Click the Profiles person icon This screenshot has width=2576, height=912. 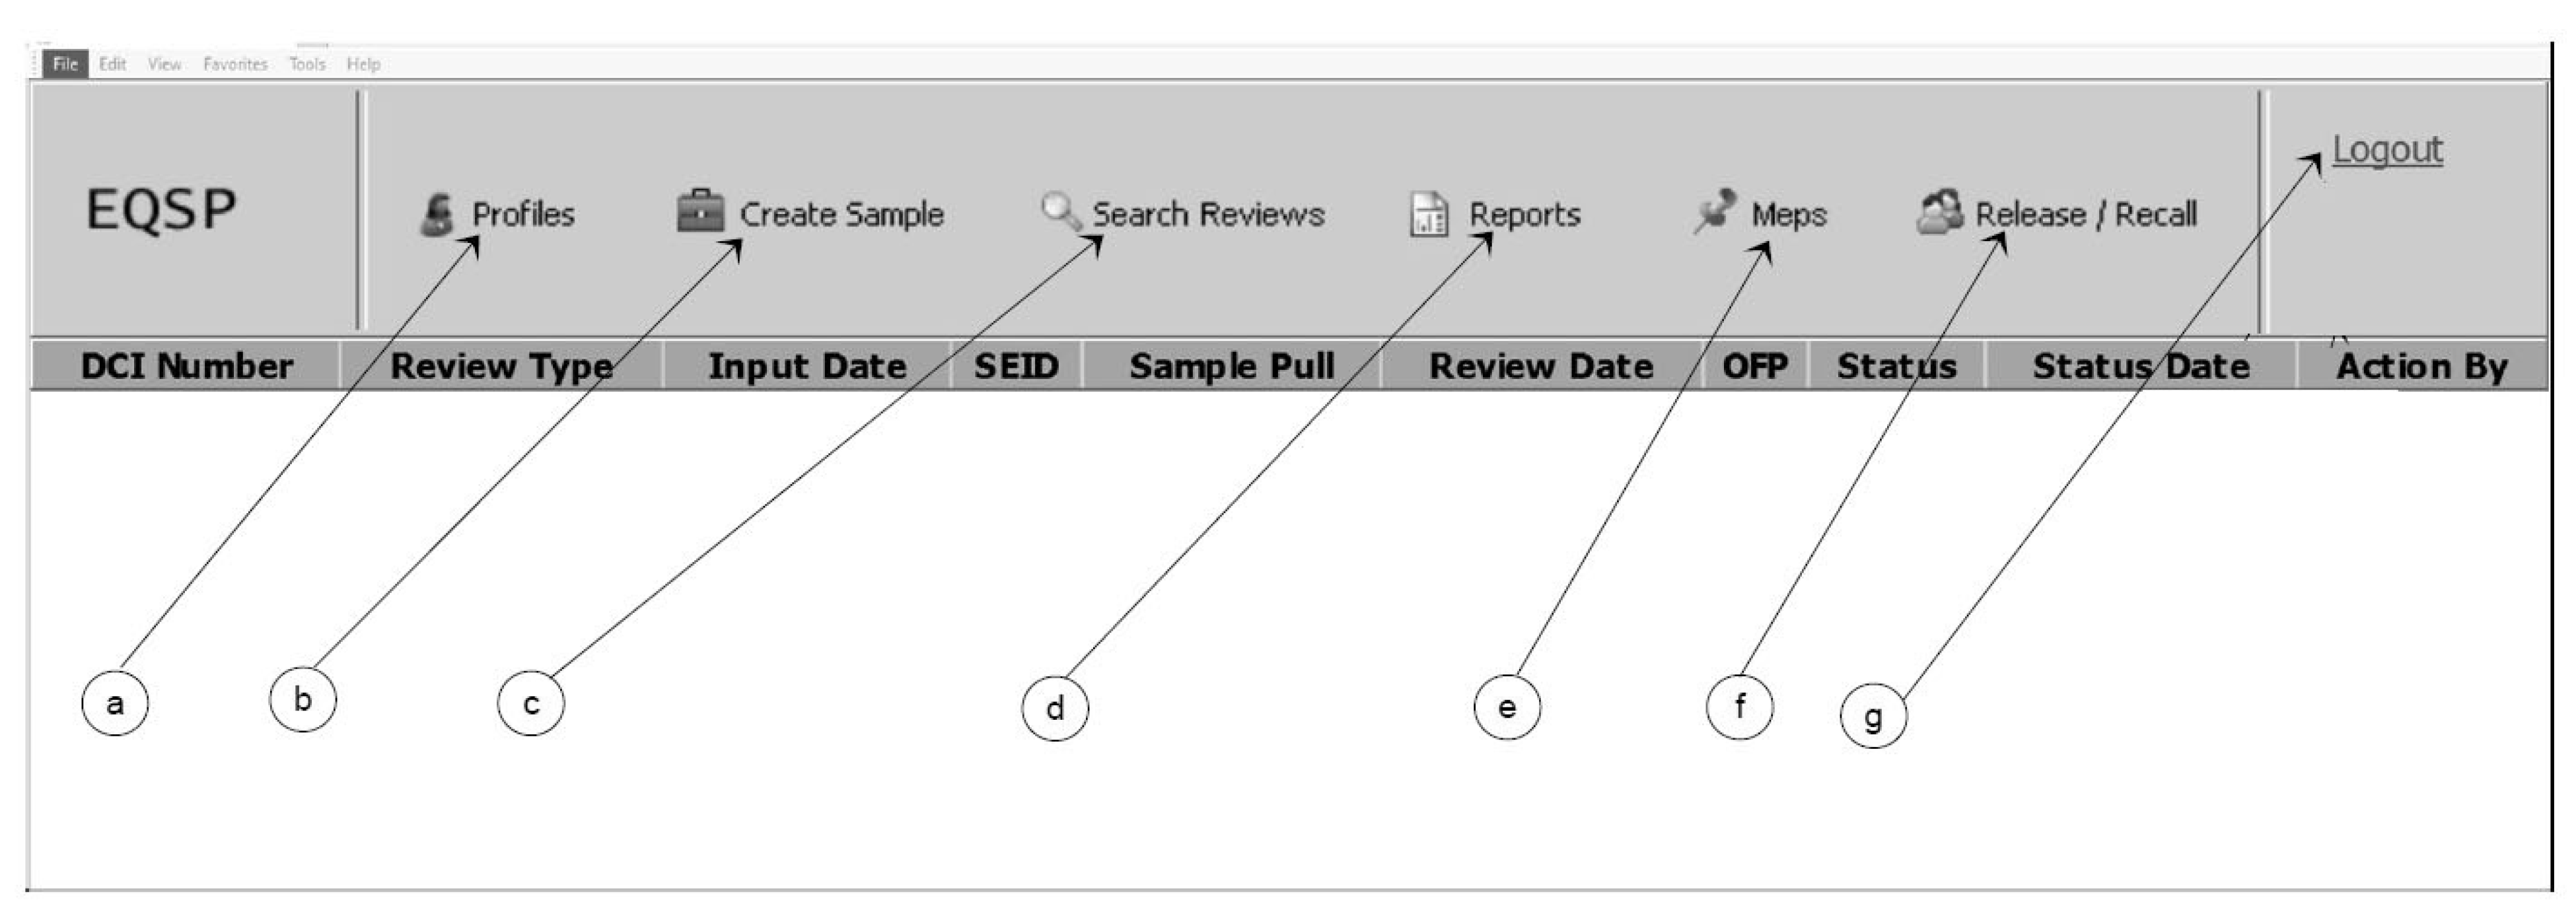click(437, 214)
